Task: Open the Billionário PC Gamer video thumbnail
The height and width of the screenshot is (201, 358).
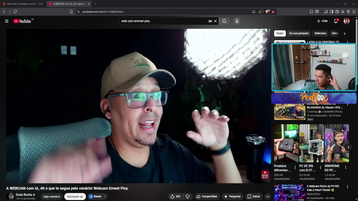Action: pyautogui.click(x=289, y=112)
